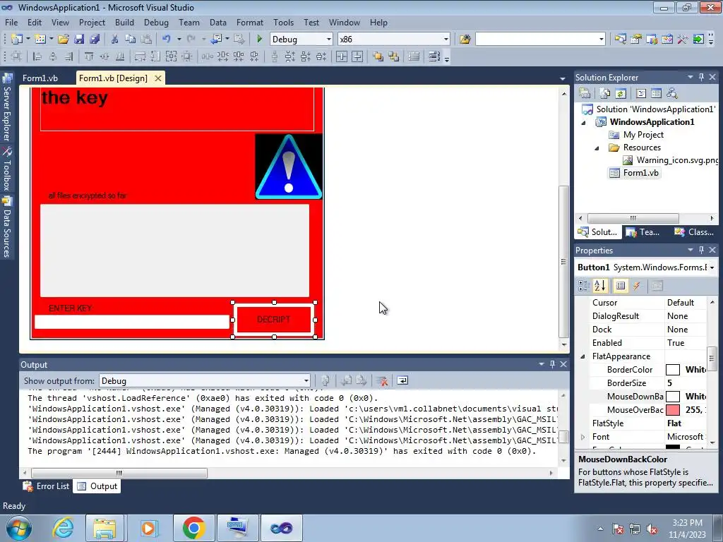Image resolution: width=723 pixels, height=542 pixels.
Task: Open the Toolbox side panel tab
Action: coord(7,170)
